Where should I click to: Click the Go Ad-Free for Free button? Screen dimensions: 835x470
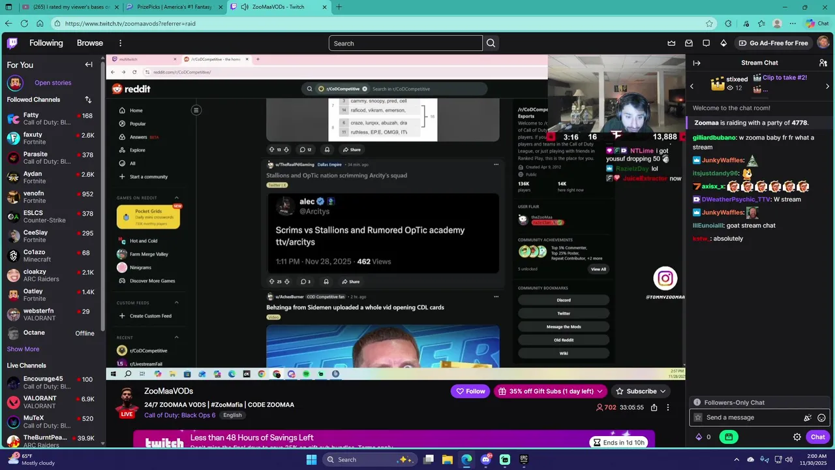click(774, 43)
